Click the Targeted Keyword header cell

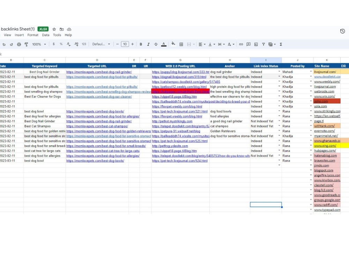click(45, 66)
